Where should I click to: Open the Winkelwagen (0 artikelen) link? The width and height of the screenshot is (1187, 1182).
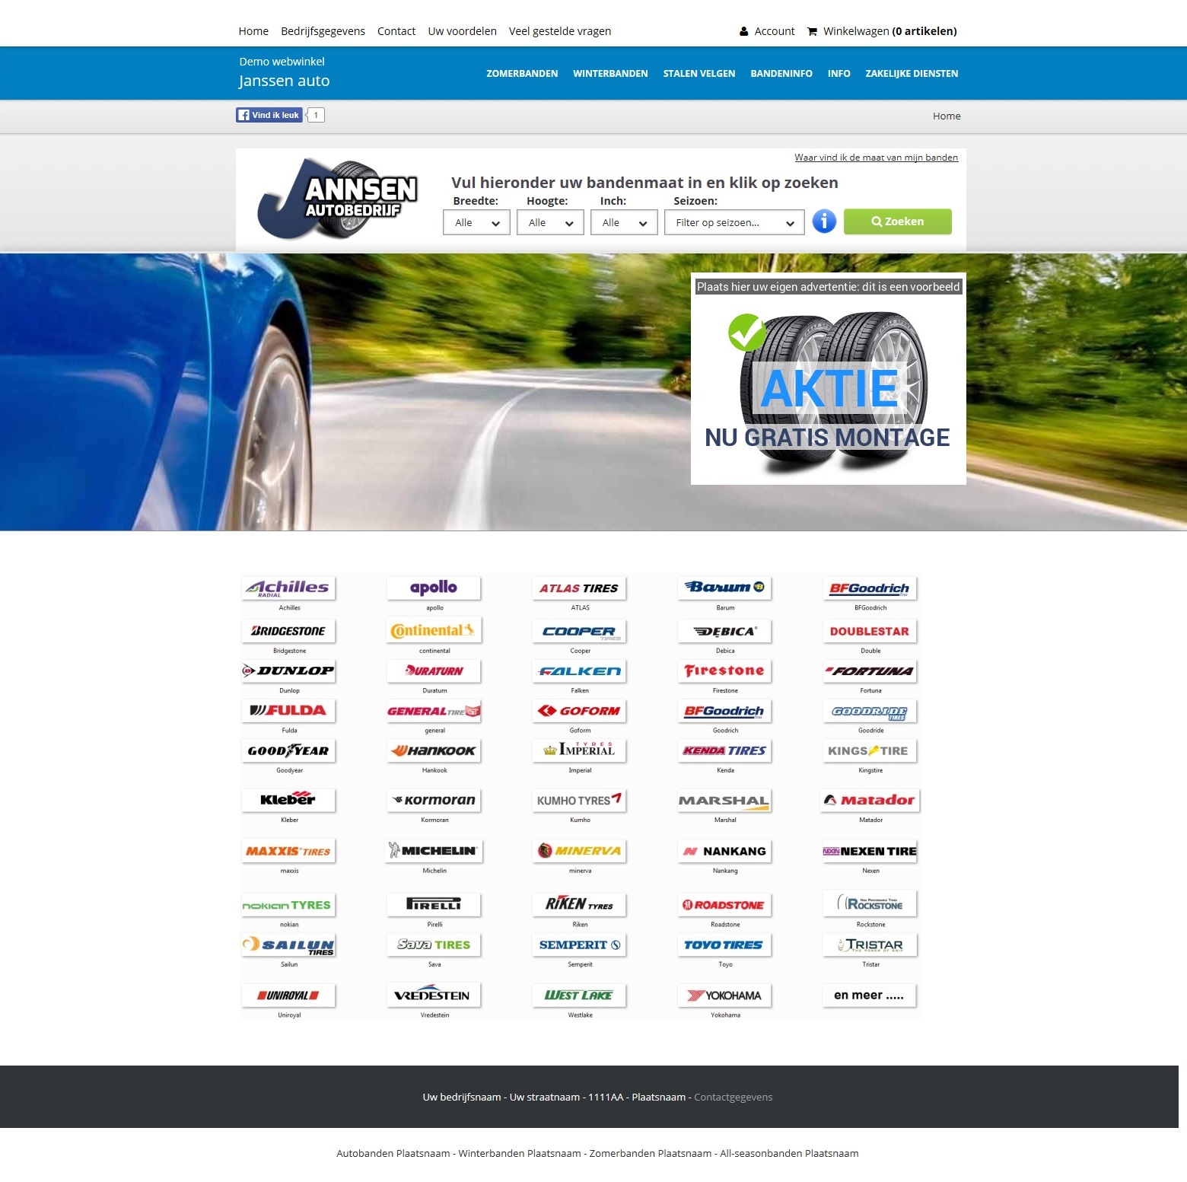(890, 31)
